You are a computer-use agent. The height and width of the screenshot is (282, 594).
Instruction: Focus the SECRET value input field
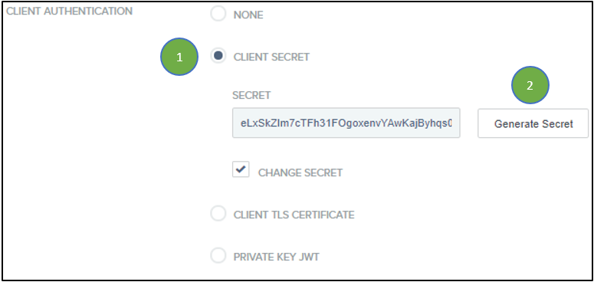click(346, 123)
